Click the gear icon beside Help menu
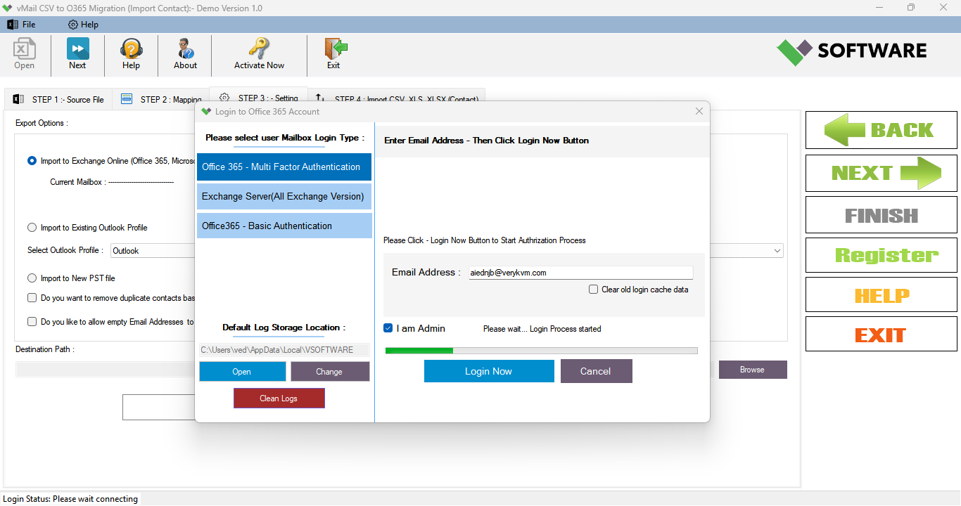This screenshot has height=506, width=961. pyautogui.click(x=72, y=25)
